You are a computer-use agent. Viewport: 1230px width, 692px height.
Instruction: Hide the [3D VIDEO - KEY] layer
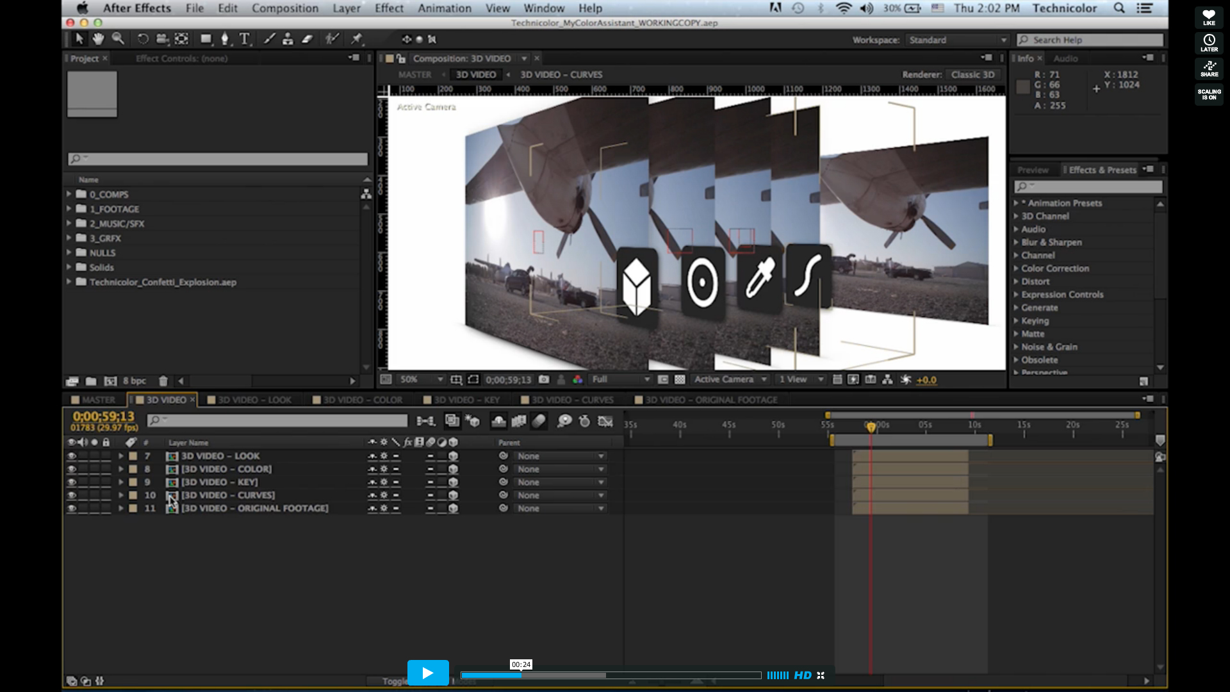[x=72, y=482]
